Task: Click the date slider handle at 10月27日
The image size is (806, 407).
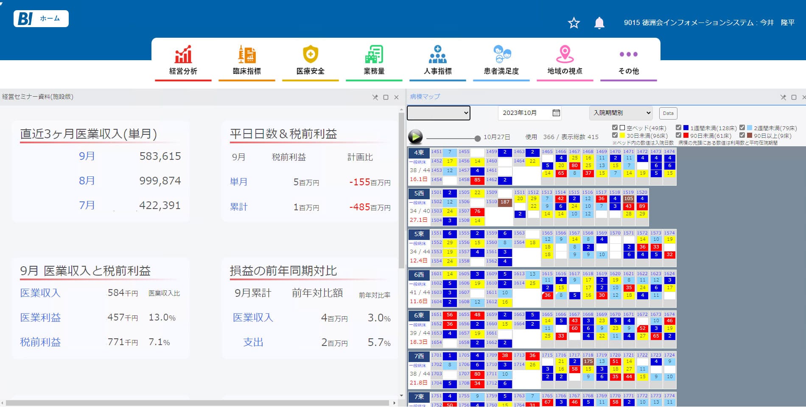Action: coord(478,138)
